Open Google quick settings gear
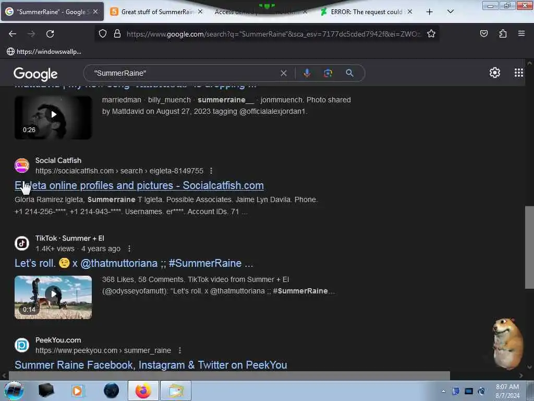534x401 pixels. [494, 73]
